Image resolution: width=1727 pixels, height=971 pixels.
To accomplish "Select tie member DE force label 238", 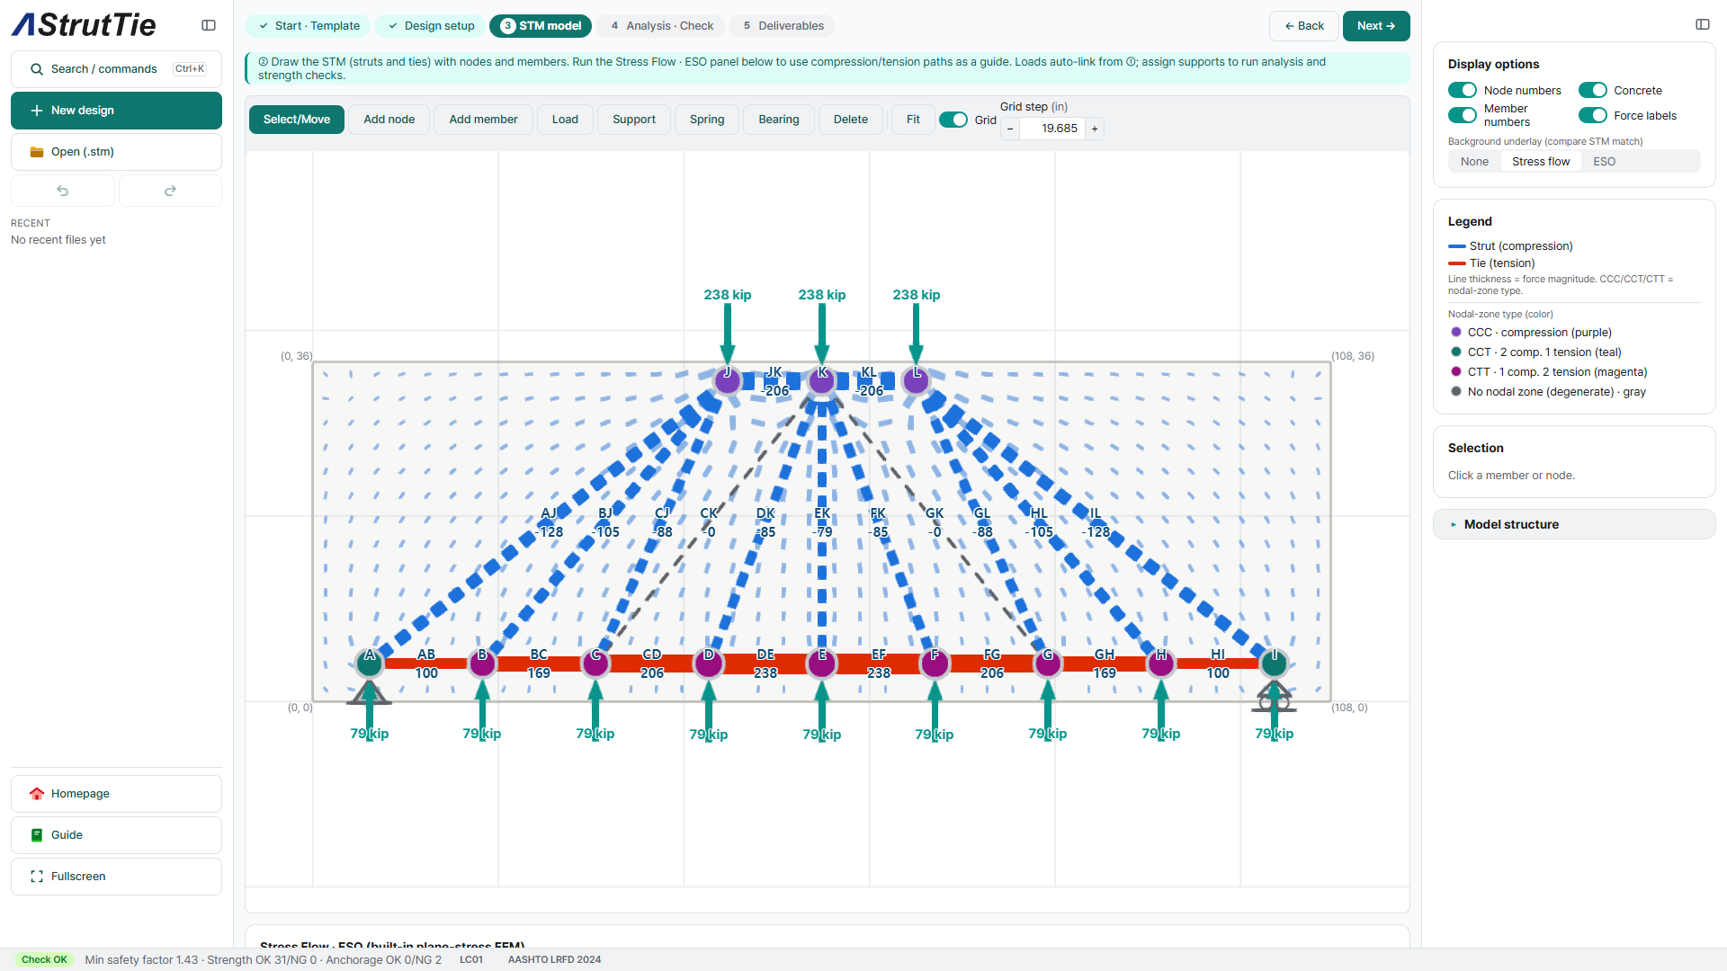I will (x=765, y=673).
